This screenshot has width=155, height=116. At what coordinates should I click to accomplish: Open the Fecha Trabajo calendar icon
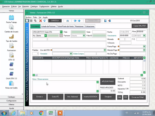[x=11, y=18]
